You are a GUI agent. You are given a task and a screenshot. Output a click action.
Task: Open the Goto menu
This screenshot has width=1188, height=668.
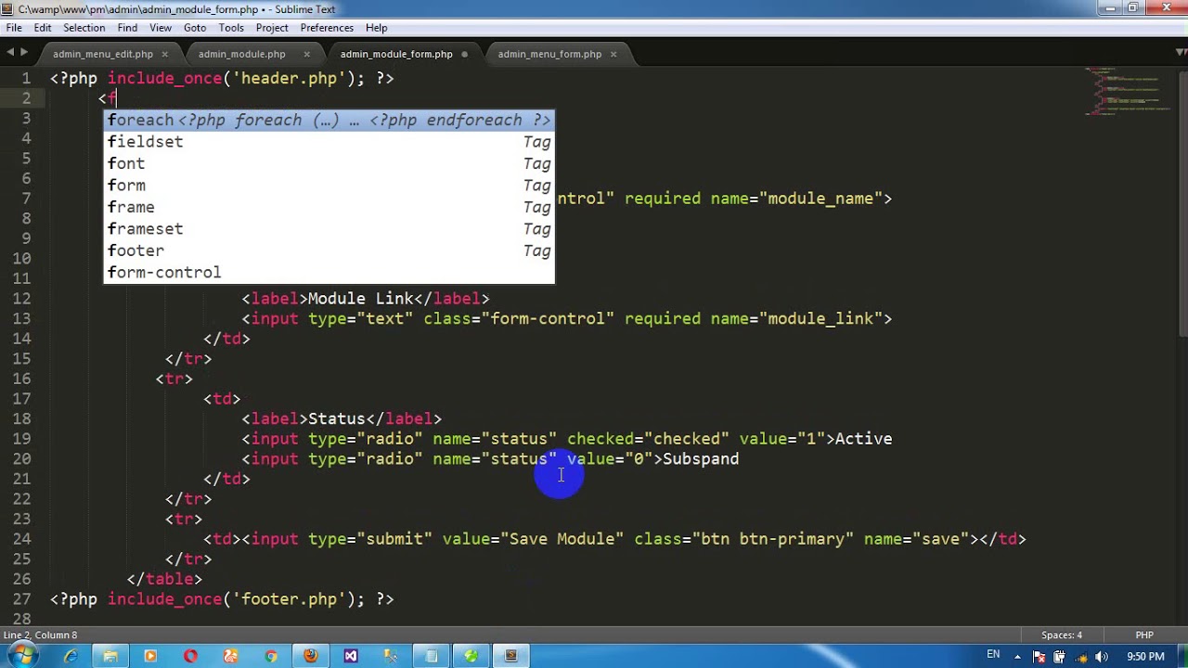(x=195, y=28)
